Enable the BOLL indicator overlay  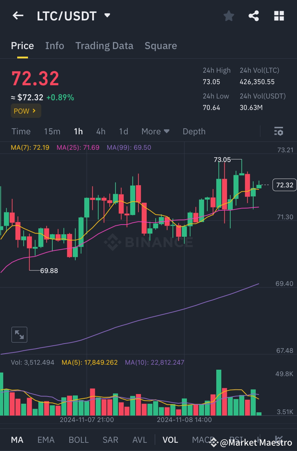point(79,440)
